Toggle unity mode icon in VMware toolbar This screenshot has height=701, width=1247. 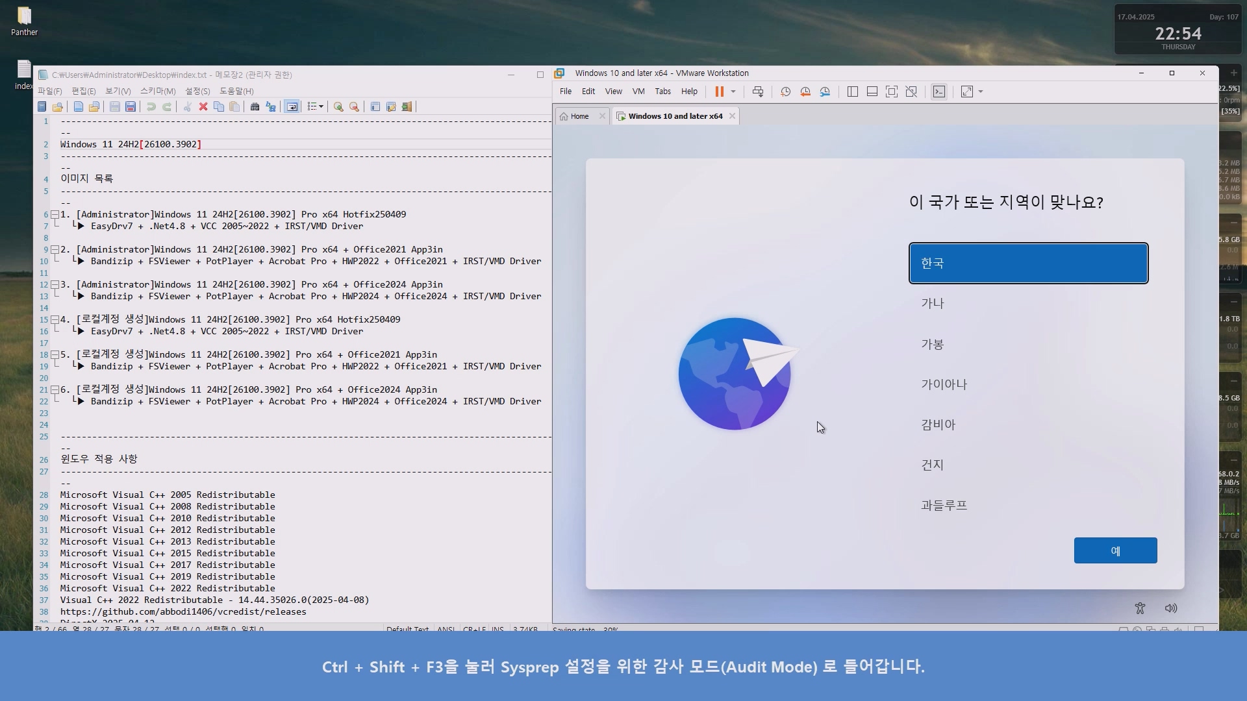(911, 92)
